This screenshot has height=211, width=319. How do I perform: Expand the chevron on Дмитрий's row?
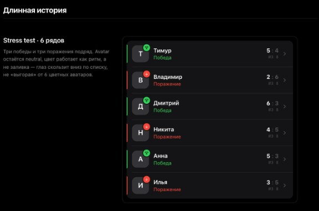click(x=285, y=107)
